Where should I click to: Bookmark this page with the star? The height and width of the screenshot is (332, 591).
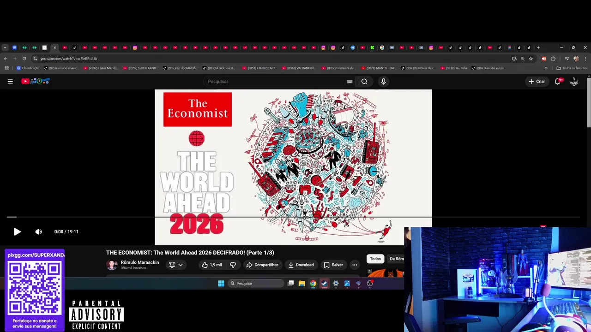pos(531,59)
